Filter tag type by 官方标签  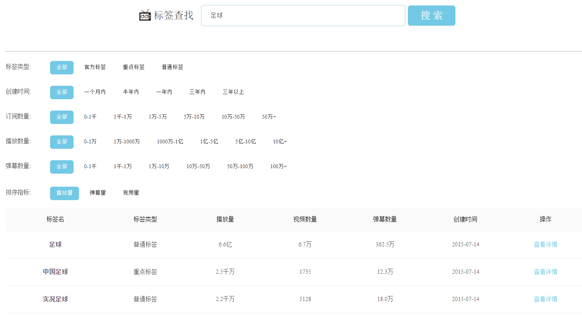pyautogui.click(x=95, y=67)
